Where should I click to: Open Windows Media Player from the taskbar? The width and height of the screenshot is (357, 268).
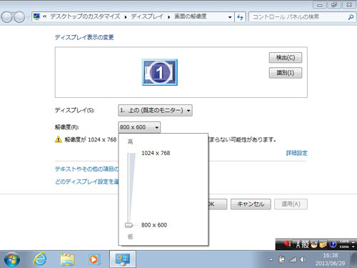pos(94,259)
